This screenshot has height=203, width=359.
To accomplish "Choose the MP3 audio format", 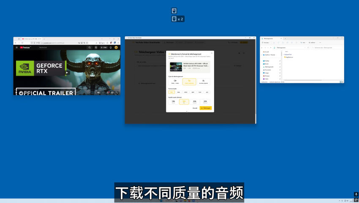I will pos(171,92).
